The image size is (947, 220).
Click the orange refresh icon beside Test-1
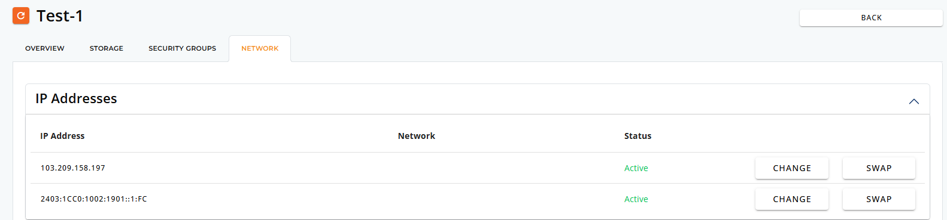pyautogui.click(x=21, y=16)
